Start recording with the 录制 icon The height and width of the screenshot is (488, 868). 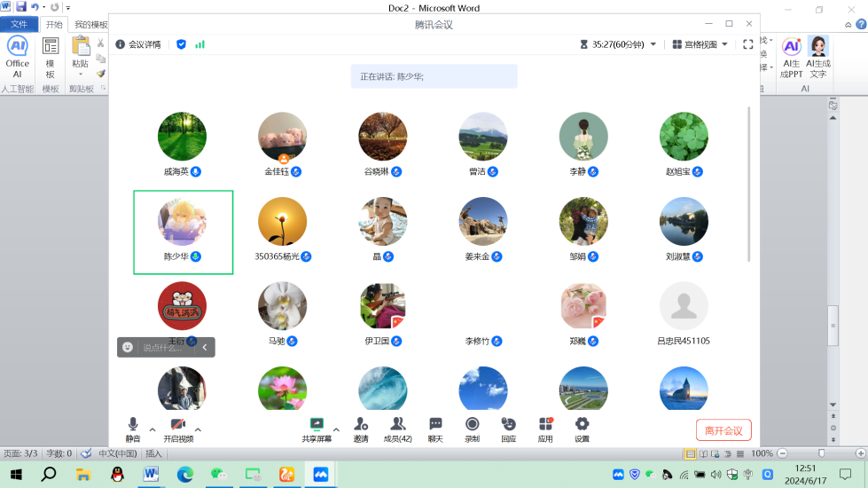click(x=472, y=425)
